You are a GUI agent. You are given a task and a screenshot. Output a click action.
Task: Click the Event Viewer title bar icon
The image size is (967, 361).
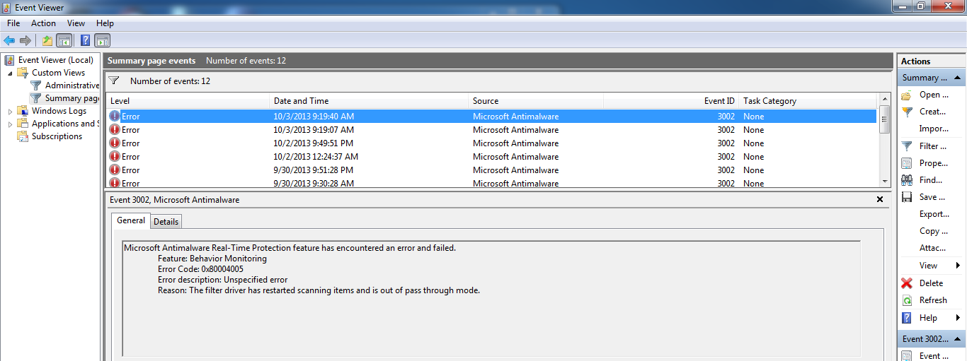[x=8, y=7]
